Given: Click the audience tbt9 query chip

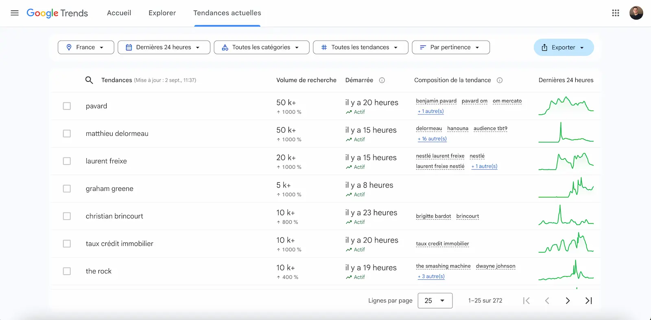Looking at the screenshot, I should pyautogui.click(x=490, y=129).
